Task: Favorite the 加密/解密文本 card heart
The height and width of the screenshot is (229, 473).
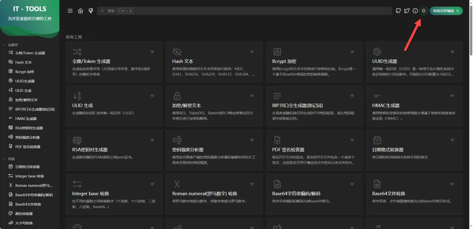Action: [252, 96]
